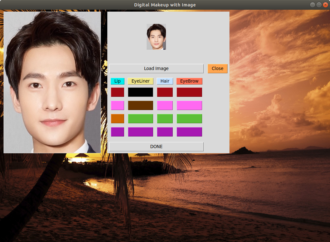
Task: Pick green eyeliner color swatch
Action: (141, 119)
